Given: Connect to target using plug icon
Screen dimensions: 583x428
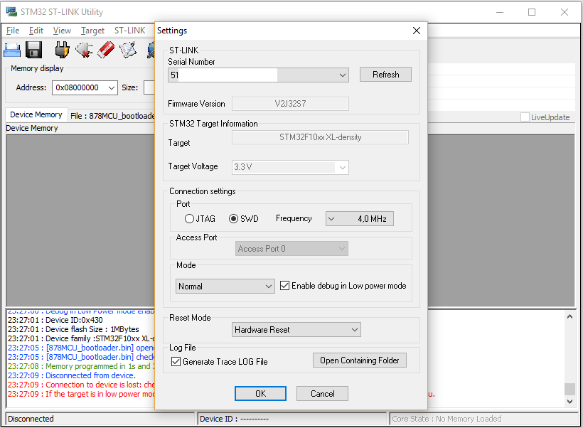Looking at the screenshot, I should [x=62, y=50].
